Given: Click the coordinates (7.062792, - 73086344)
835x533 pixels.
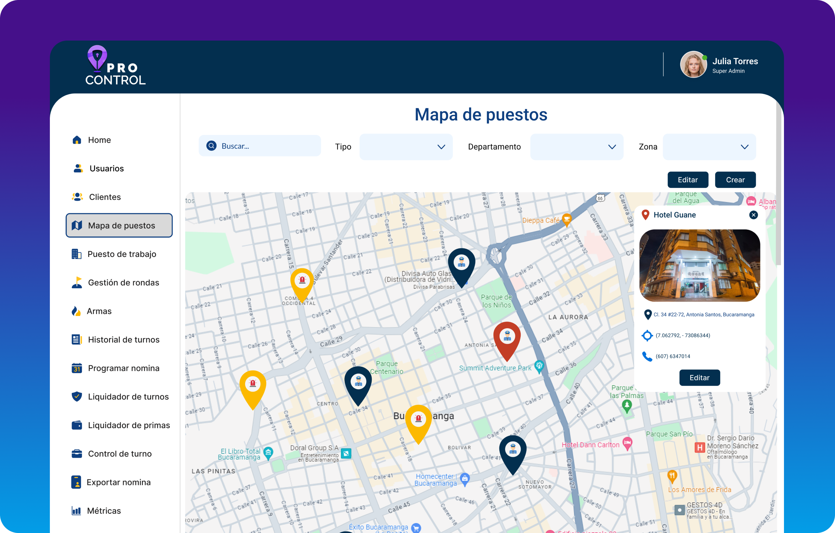Looking at the screenshot, I should point(682,335).
